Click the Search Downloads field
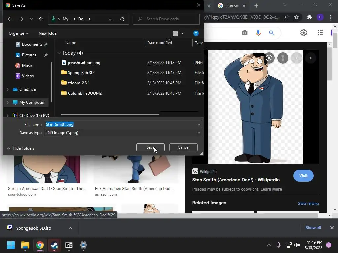 [x=166, y=19]
